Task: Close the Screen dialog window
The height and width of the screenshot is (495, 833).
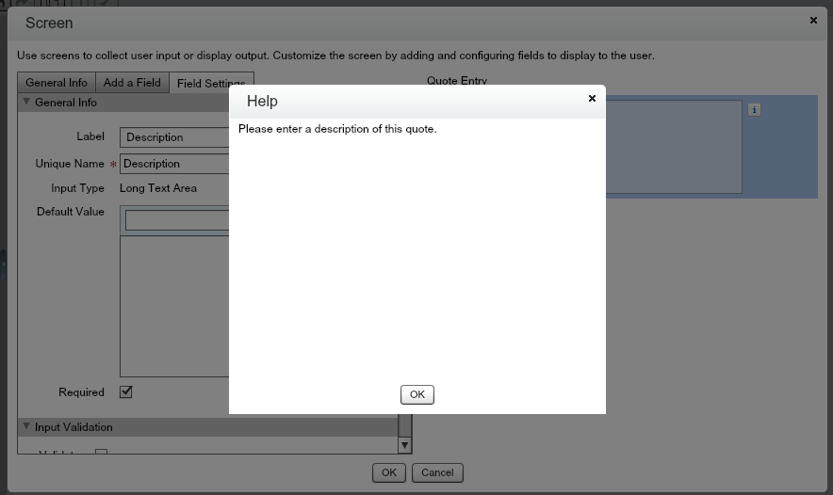Action: [813, 20]
